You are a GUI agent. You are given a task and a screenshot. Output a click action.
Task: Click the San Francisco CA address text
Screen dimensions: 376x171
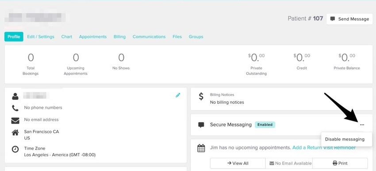tap(42, 132)
